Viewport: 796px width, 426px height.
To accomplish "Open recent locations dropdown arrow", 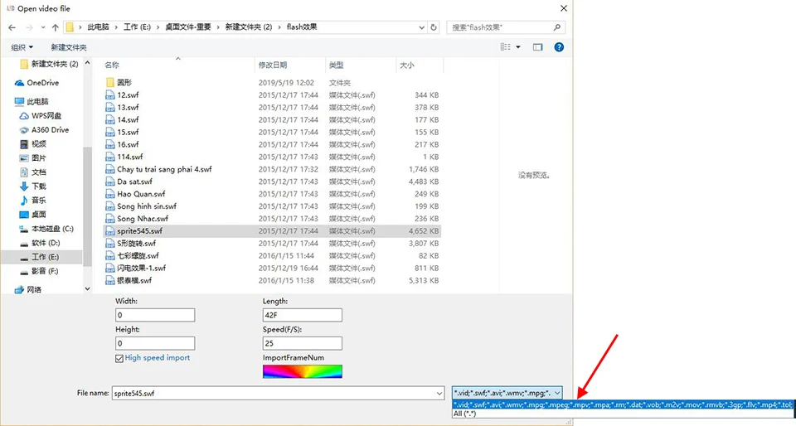I will click(42, 27).
